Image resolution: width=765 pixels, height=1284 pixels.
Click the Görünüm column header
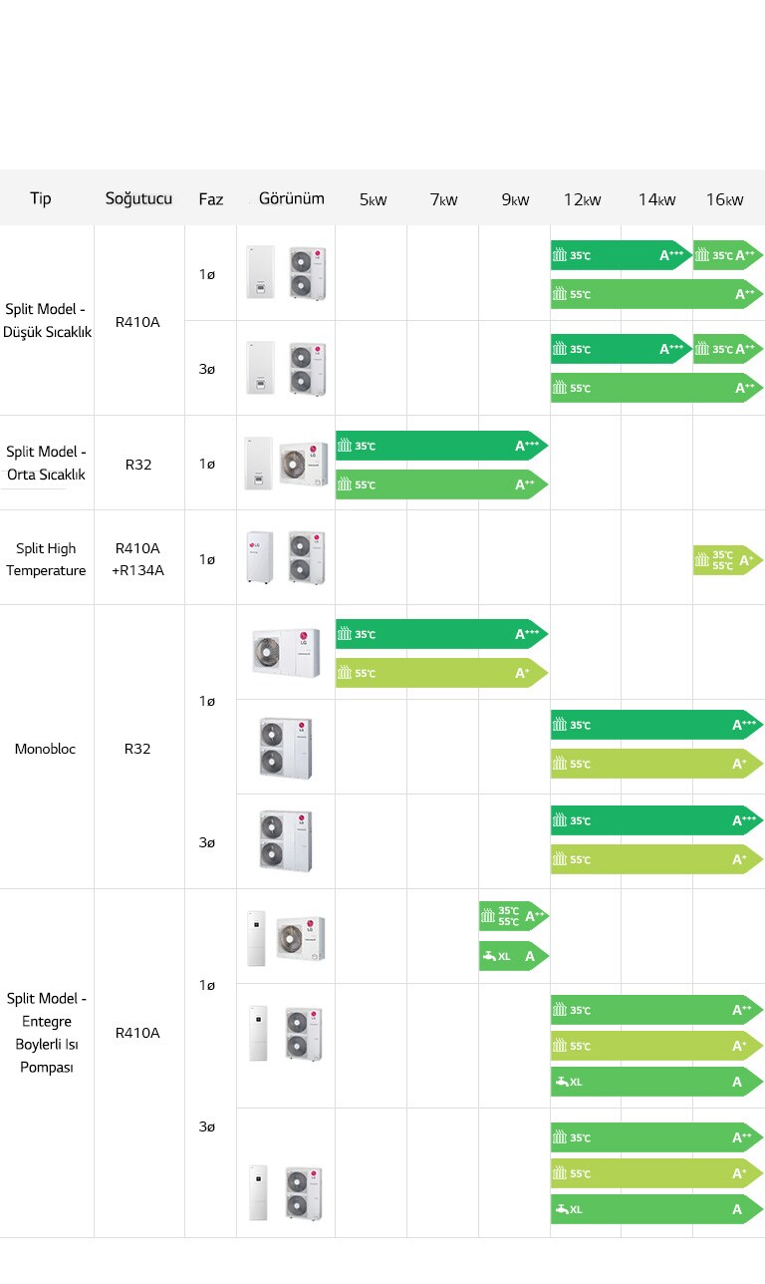click(291, 198)
